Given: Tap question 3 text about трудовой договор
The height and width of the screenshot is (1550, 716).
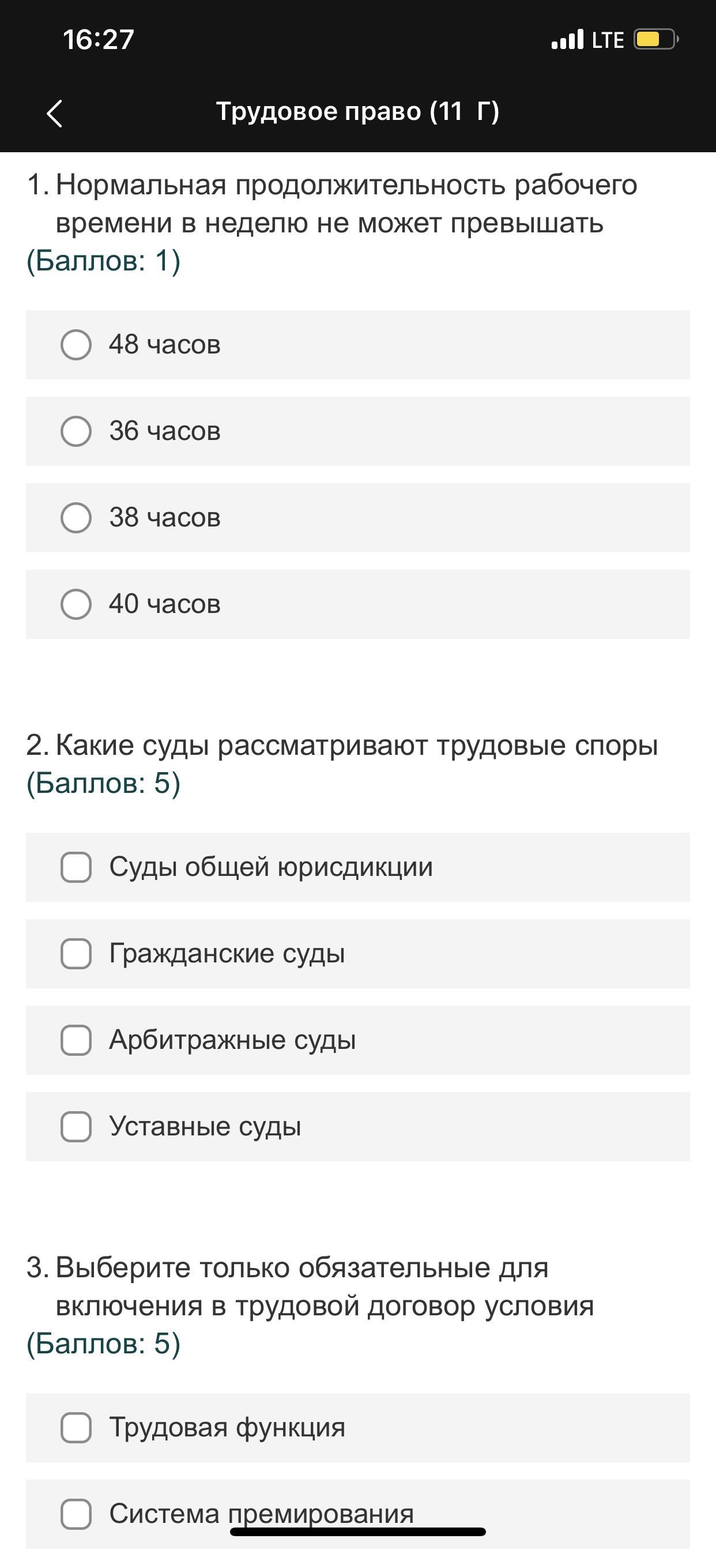Looking at the screenshot, I should click(x=325, y=1286).
